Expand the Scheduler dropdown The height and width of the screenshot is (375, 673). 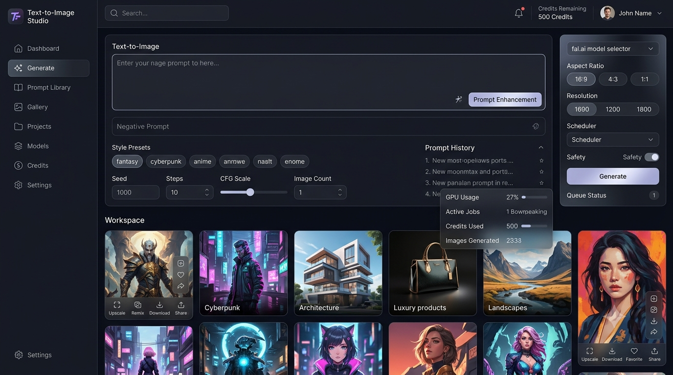pos(613,140)
